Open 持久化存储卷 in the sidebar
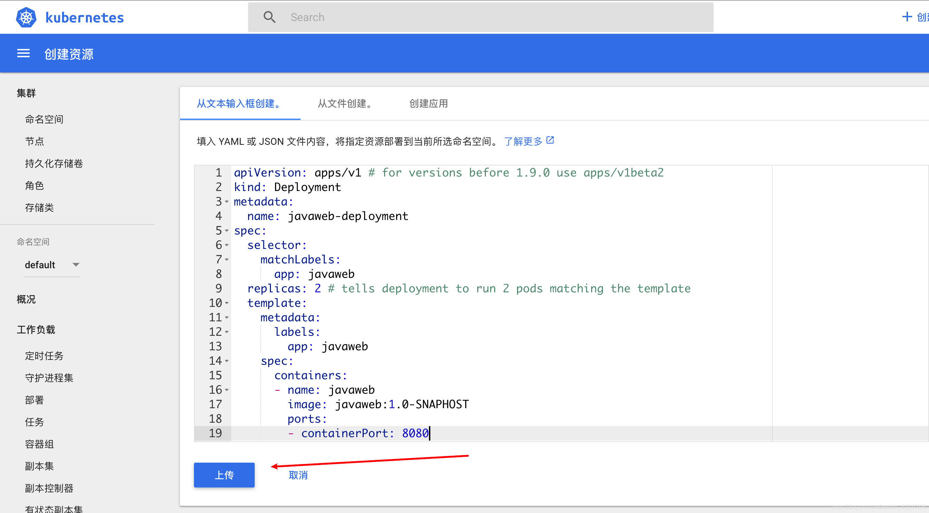 pyautogui.click(x=54, y=163)
